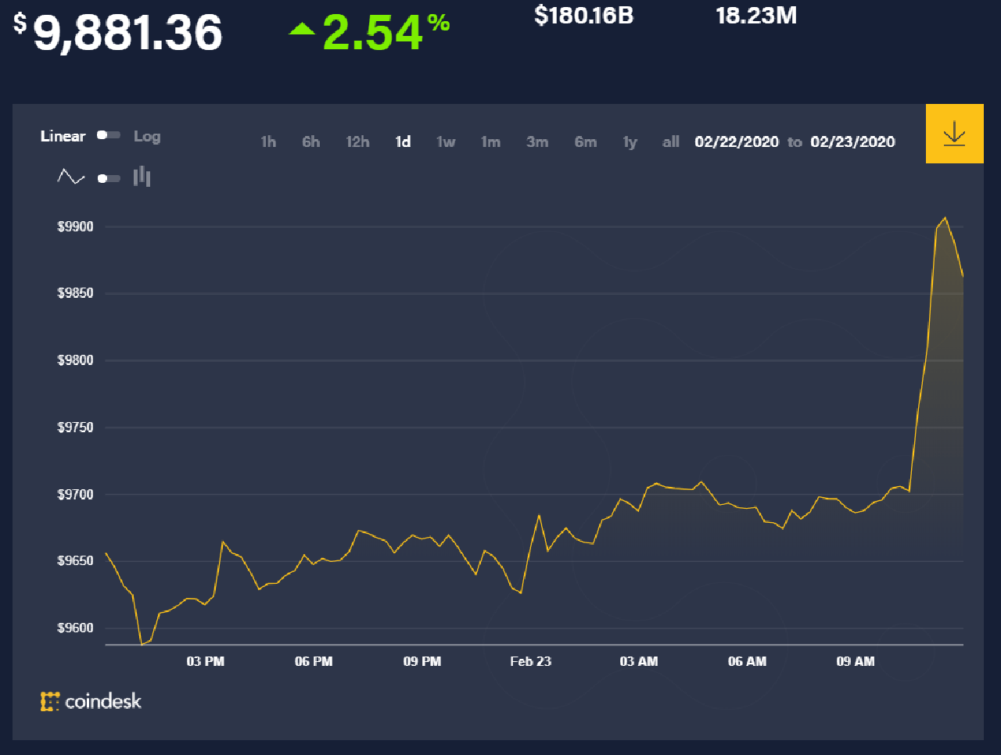Screen dimensions: 1001x755
Task: Click the $9600 axis label
Action: point(75,628)
